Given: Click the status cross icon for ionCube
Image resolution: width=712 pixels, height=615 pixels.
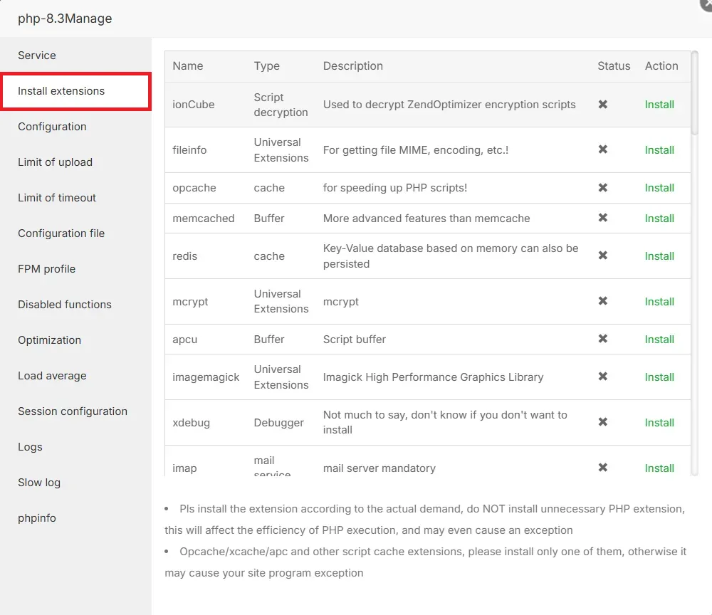Looking at the screenshot, I should tap(602, 105).
